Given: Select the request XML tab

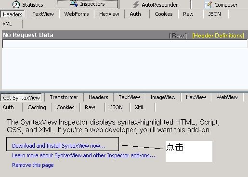Looking at the screenshot, I should pos(7,24).
